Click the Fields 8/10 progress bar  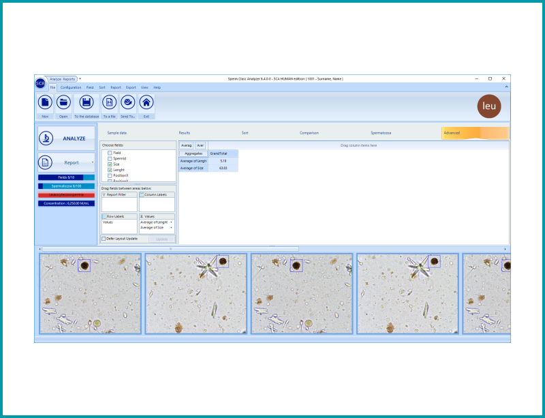tap(66, 177)
